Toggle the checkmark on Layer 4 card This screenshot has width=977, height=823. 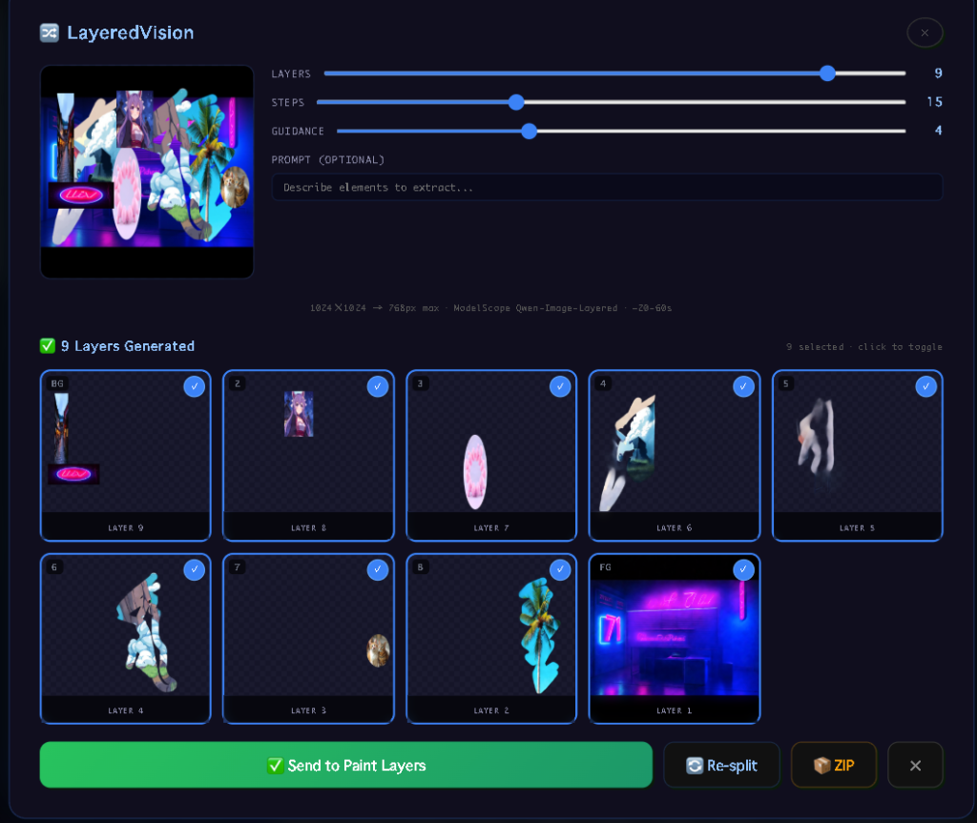coord(195,569)
